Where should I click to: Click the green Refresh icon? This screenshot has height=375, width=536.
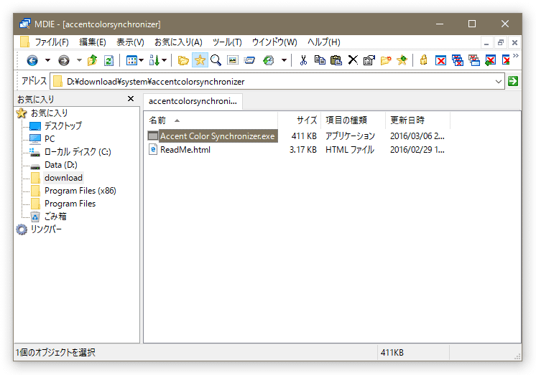108,60
